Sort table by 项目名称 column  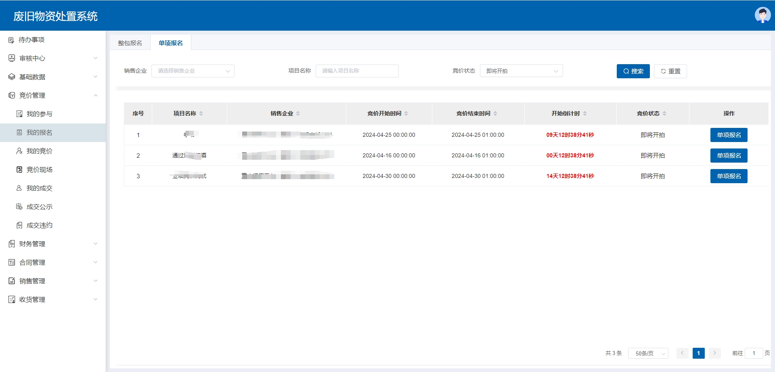pyautogui.click(x=201, y=113)
